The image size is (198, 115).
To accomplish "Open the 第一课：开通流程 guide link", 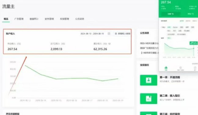I will 170,77.
